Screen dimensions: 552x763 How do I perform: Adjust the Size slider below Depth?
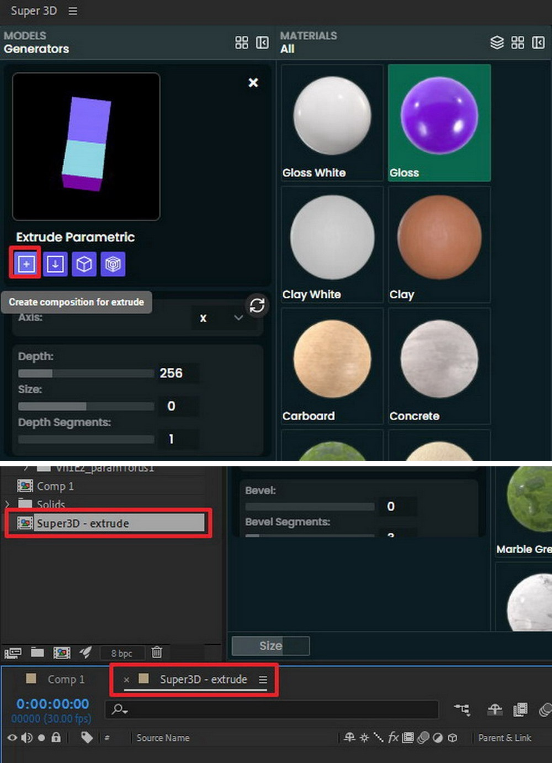click(x=86, y=407)
